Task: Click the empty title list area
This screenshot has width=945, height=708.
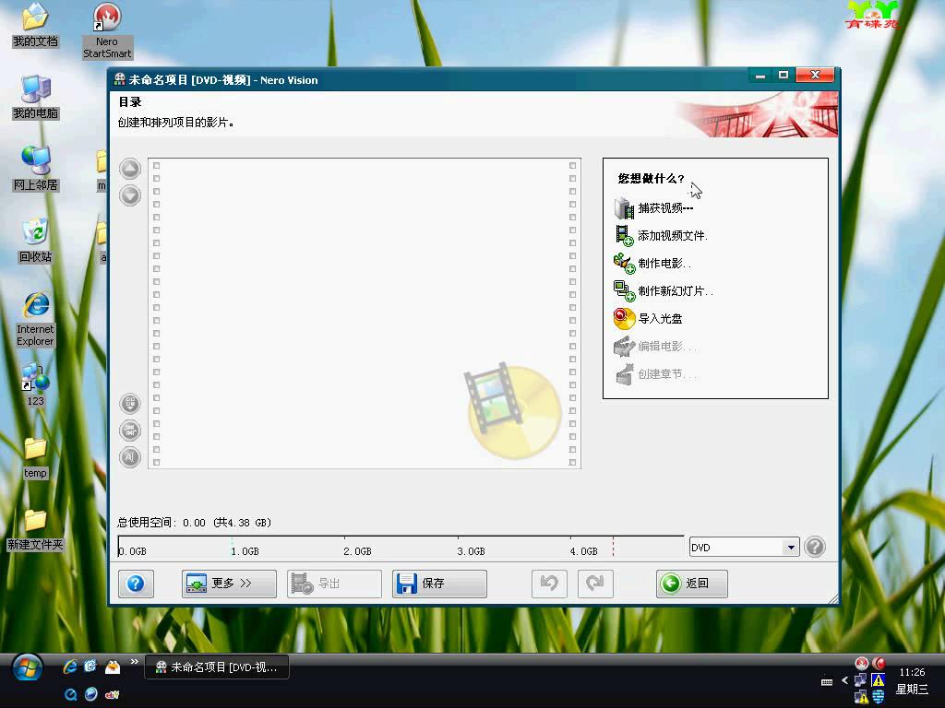Action: 365,313
